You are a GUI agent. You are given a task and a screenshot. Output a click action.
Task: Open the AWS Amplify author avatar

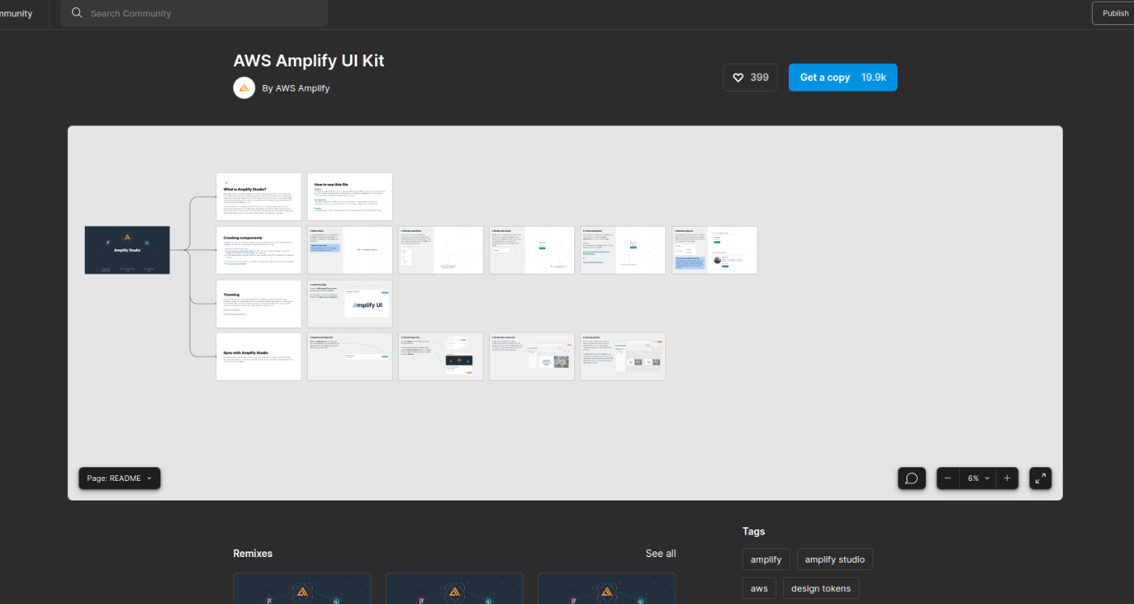click(x=244, y=87)
